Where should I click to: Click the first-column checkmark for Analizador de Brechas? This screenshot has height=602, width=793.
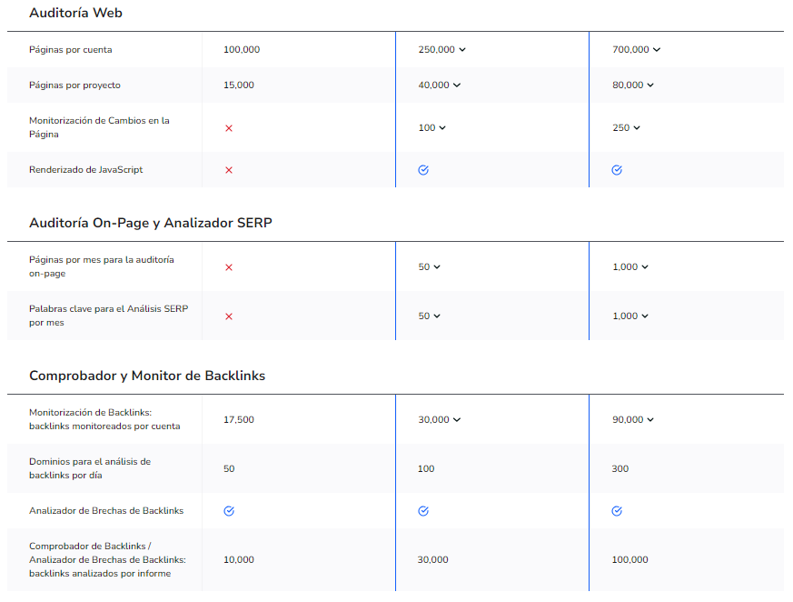(x=229, y=511)
